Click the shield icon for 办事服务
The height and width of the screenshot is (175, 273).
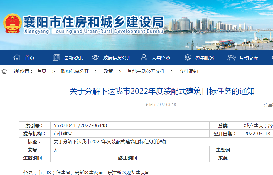pyautogui.click(x=188, y=58)
